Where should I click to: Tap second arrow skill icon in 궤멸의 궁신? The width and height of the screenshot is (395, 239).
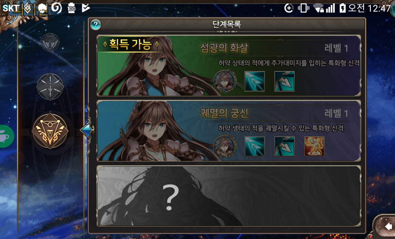click(284, 146)
